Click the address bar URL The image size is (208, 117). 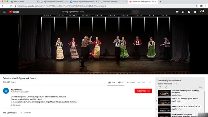62,6
